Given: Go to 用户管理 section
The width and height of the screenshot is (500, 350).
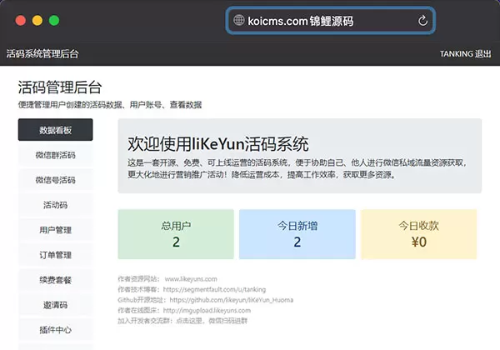Looking at the screenshot, I should [x=56, y=230].
